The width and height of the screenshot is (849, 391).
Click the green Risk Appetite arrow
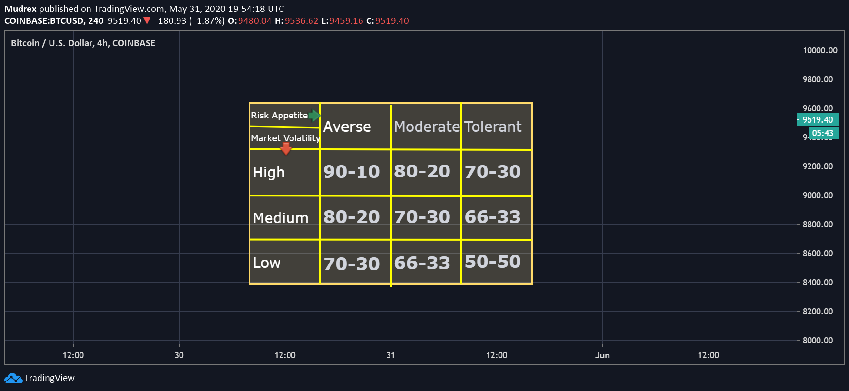[314, 116]
